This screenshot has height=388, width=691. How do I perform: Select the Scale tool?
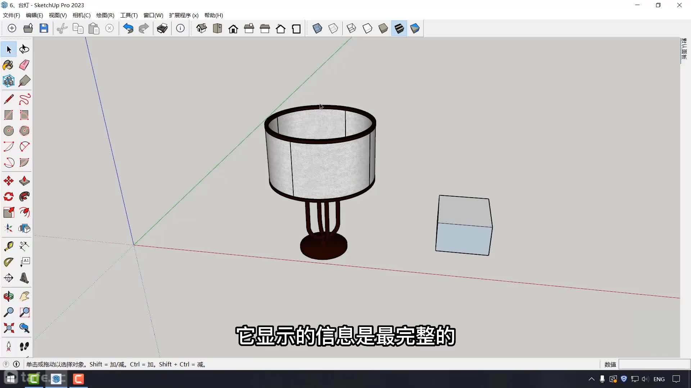click(x=9, y=212)
